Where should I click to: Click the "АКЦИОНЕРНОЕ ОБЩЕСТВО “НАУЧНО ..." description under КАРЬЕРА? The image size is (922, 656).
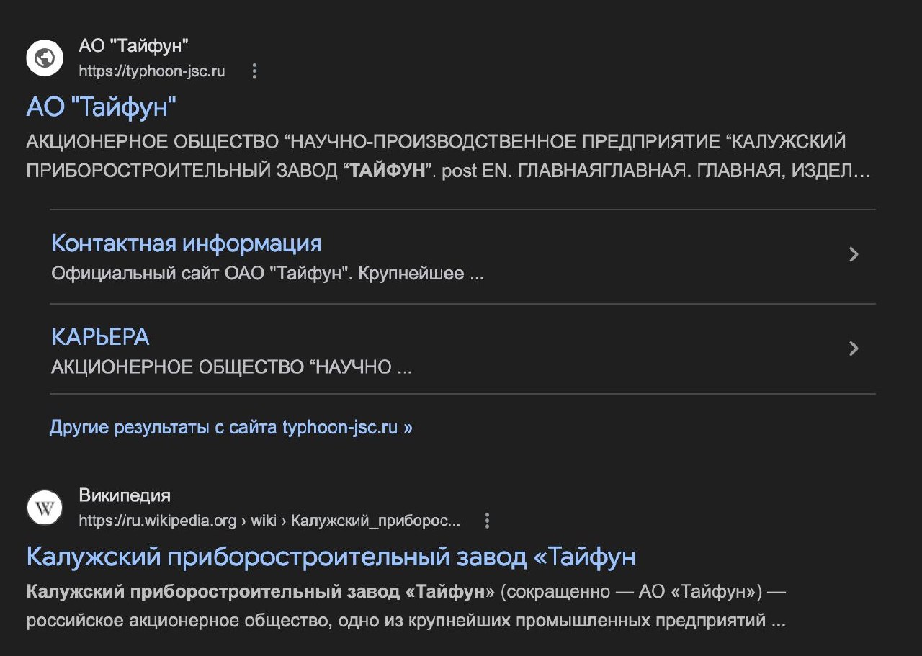[231, 368]
